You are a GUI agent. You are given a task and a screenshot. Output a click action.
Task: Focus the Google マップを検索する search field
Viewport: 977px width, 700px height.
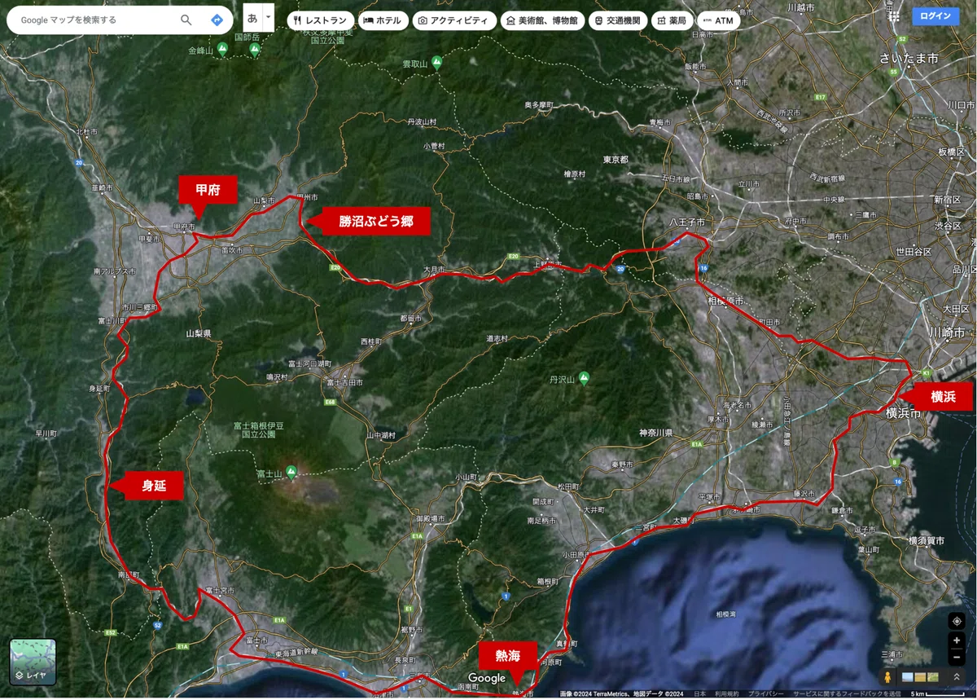point(95,20)
